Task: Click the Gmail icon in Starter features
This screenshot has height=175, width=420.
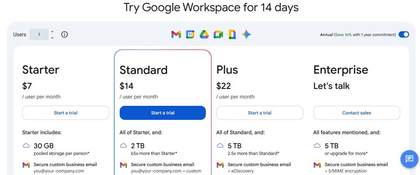Action: coord(26,165)
